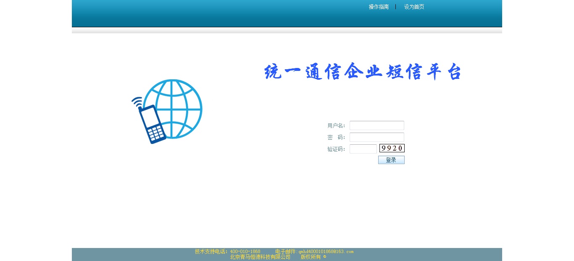The width and height of the screenshot is (574, 261).
Task: Click the 版权所有 footer text
Action: pyautogui.click(x=311, y=257)
